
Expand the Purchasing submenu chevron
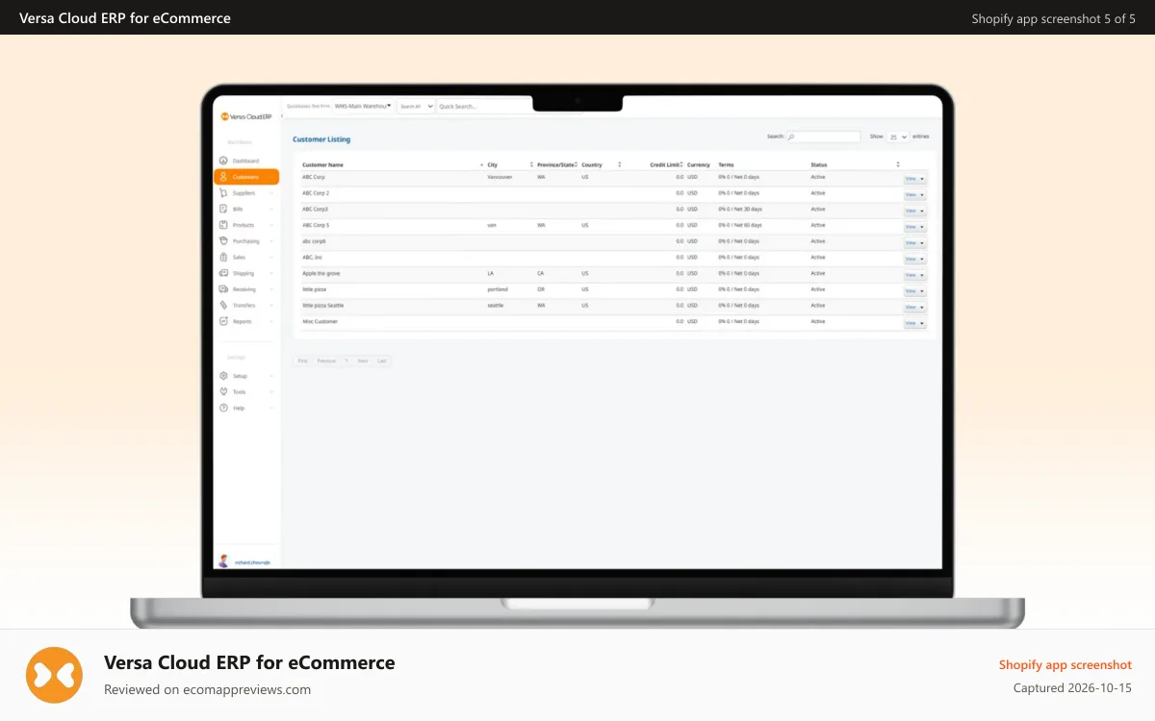(271, 241)
